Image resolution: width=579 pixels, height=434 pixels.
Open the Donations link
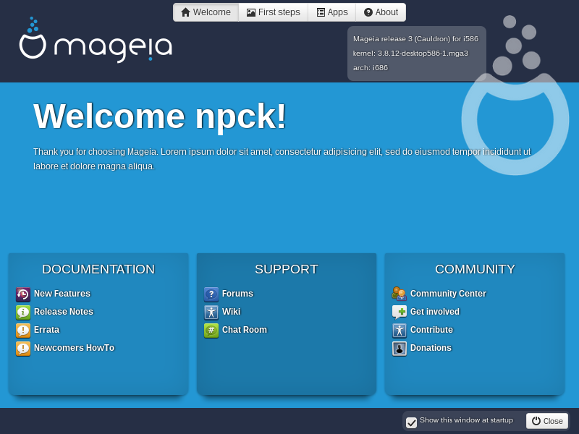tap(431, 348)
